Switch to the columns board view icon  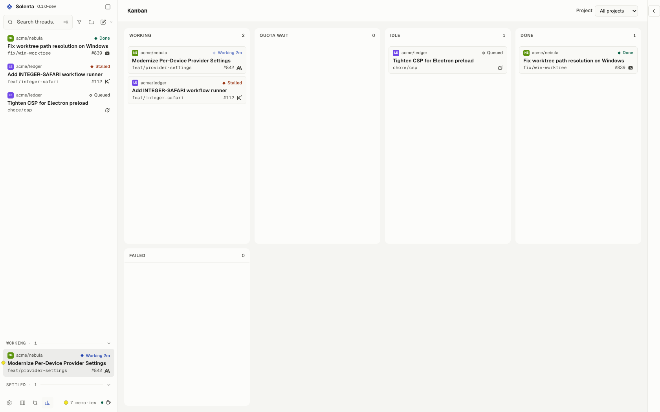(22, 403)
